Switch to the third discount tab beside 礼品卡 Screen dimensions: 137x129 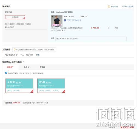pos(42,67)
